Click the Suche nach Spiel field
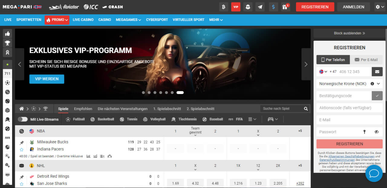 coord(281,109)
